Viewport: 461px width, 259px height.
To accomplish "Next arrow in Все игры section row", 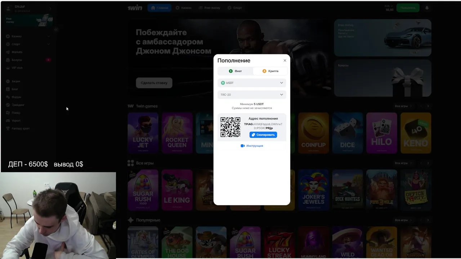I will (x=428, y=163).
